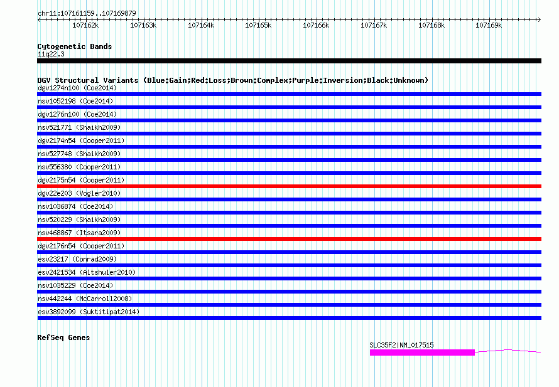The image size is (559, 387).
Task: Click the red bar under dgv2175n54
Action: pos(289,186)
